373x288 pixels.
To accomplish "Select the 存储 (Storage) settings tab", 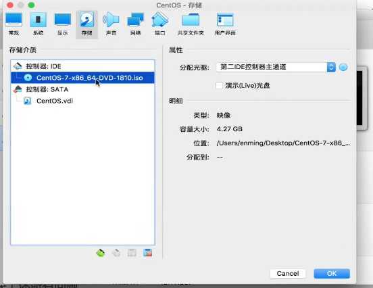I will tap(86, 25).
